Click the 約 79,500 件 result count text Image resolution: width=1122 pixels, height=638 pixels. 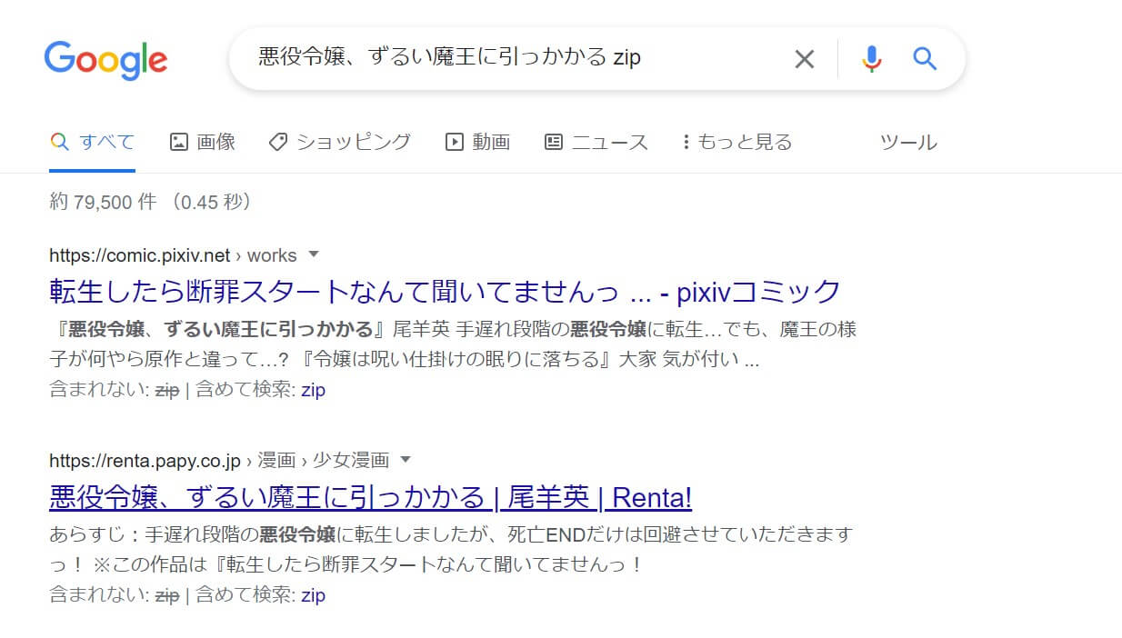[150, 202]
